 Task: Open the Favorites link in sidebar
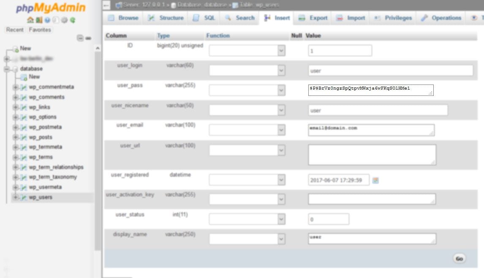click(x=40, y=30)
